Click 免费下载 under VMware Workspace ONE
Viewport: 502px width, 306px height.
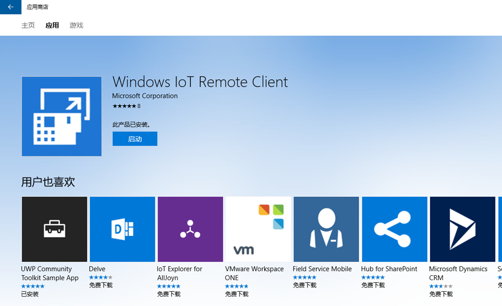point(237,294)
